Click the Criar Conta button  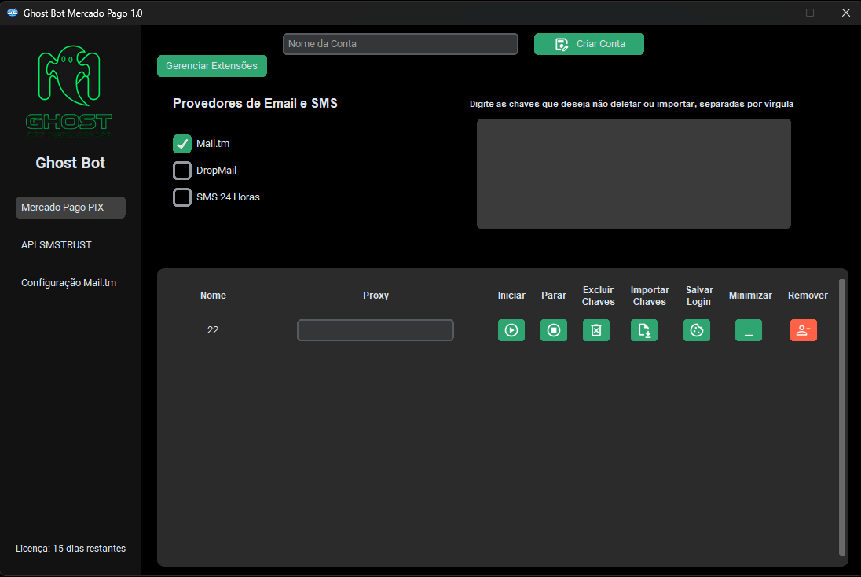588,44
